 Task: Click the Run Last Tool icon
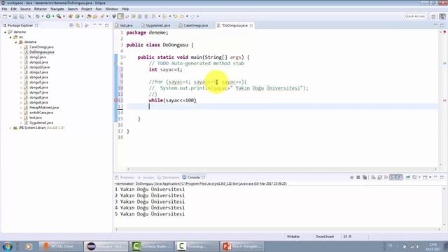(59, 16)
